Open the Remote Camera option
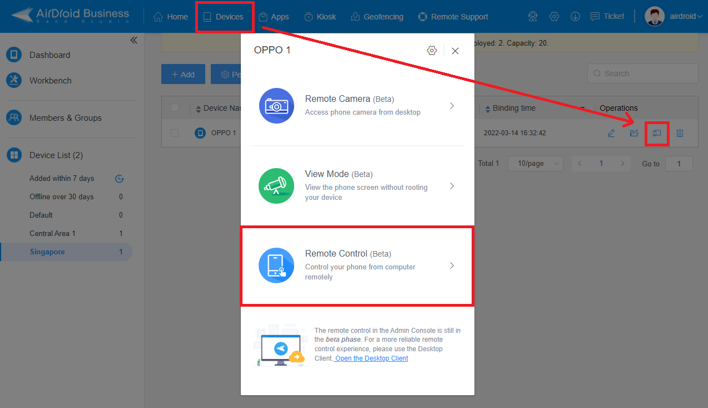This screenshot has height=408, width=708. [357, 105]
